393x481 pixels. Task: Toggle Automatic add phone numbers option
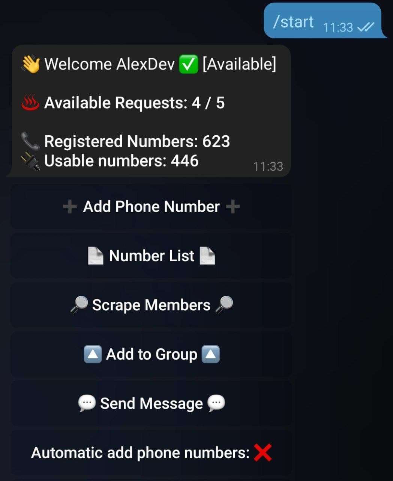coord(151,453)
